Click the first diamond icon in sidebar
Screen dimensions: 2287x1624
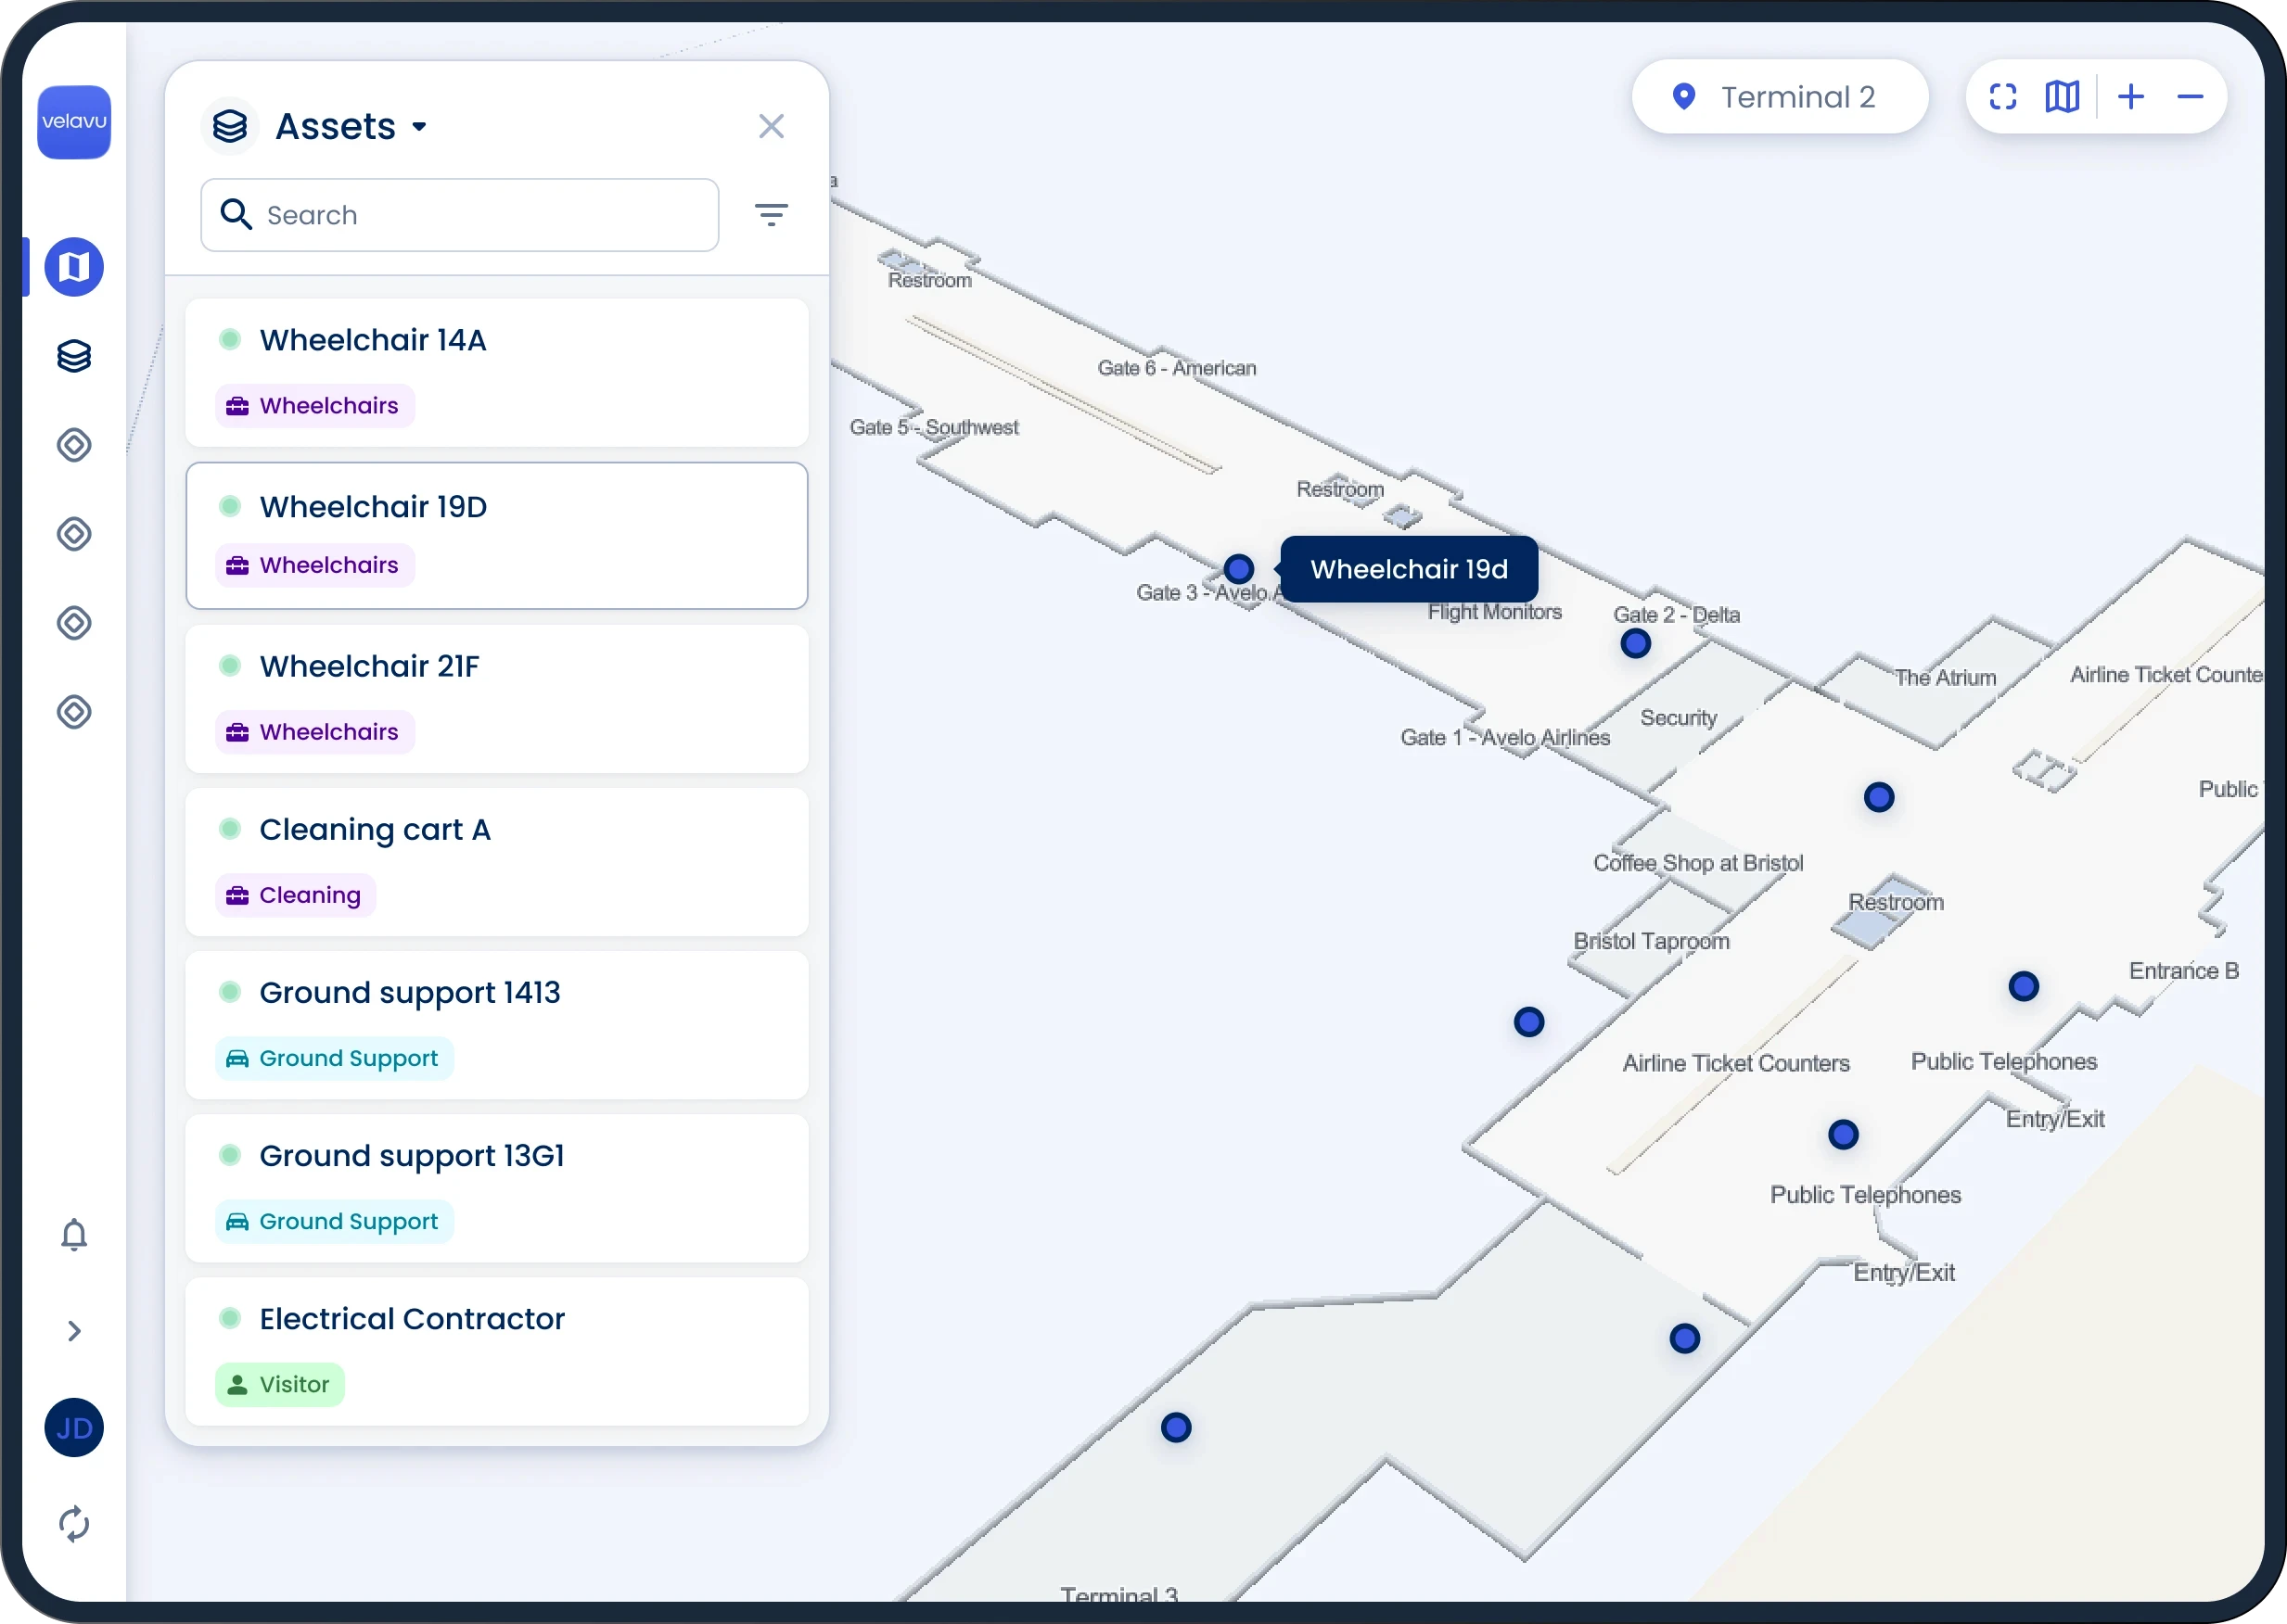point(74,445)
